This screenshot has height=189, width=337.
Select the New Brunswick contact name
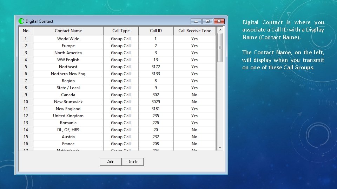click(68, 102)
